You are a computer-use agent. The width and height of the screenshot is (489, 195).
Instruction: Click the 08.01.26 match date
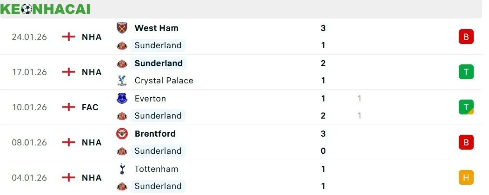coord(29,142)
